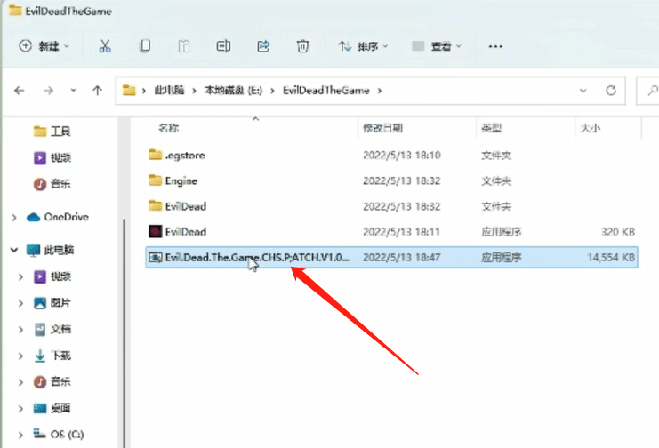Sort by the Date modified (修改日期) column

click(383, 128)
